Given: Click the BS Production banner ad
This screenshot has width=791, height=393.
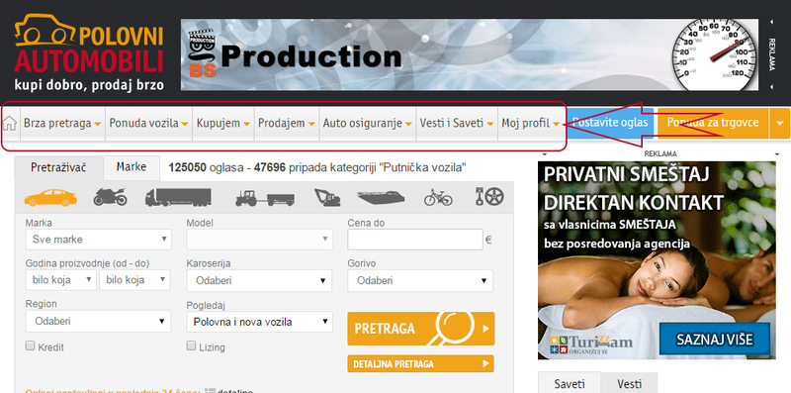Looking at the screenshot, I should [x=469, y=54].
